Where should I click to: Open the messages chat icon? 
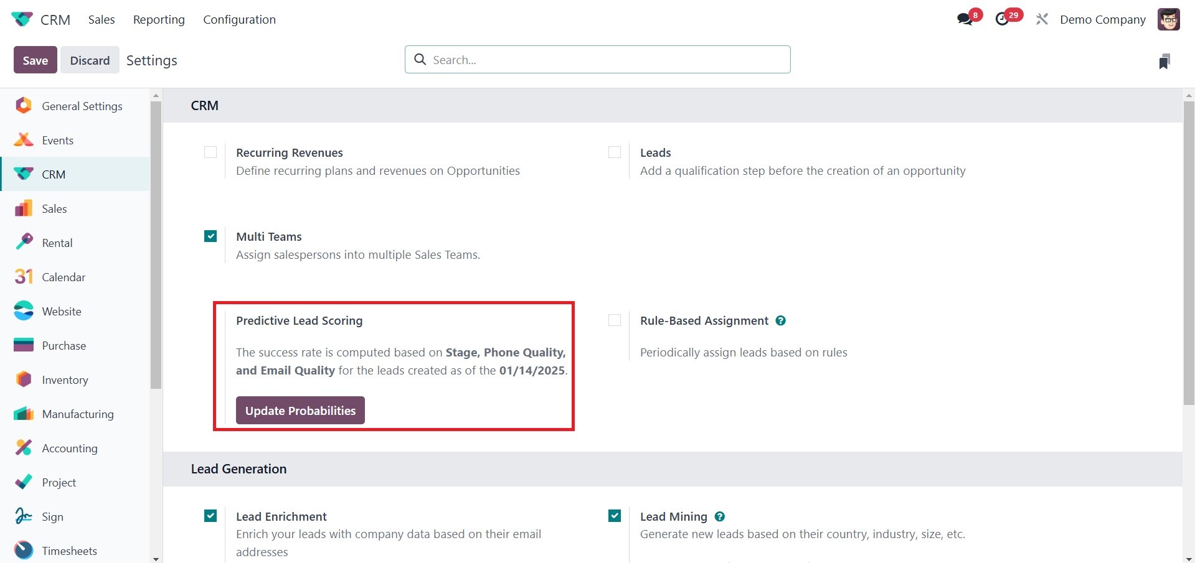pyautogui.click(x=965, y=19)
